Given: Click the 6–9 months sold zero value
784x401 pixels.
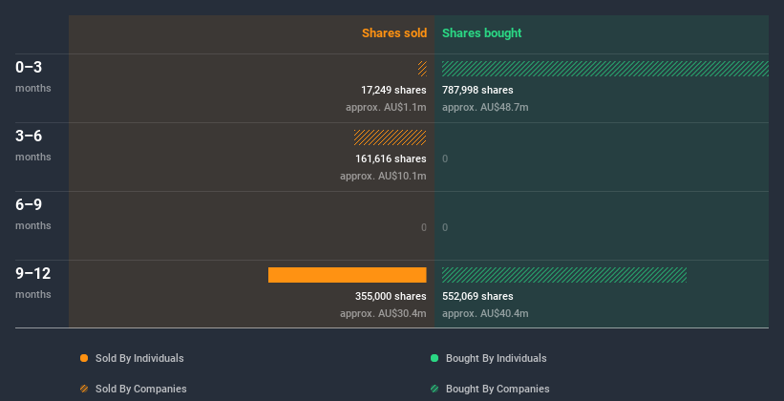Looking at the screenshot, I should click(x=423, y=227).
